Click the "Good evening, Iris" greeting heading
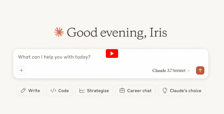Viewport: 224px width, 114px height. (x=117, y=32)
